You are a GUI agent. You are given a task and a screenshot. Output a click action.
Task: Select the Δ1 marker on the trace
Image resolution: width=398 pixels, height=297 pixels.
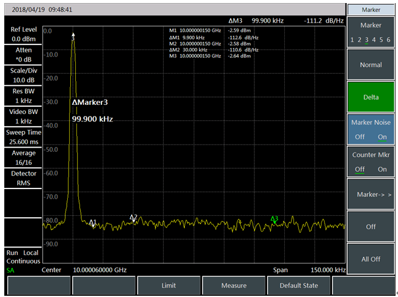coord(93,223)
